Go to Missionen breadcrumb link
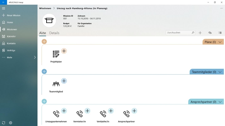 tap(45, 8)
